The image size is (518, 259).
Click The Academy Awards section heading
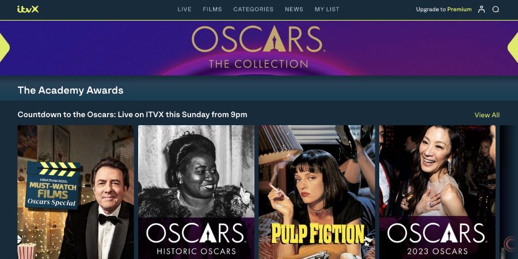(70, 90)
